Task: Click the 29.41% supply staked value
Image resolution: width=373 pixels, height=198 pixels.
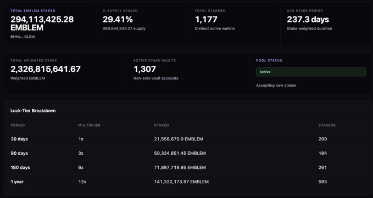Action: click(118, 19)
